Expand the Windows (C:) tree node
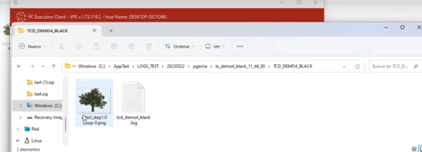The image size is (422, 152). [x=20, y=106]
